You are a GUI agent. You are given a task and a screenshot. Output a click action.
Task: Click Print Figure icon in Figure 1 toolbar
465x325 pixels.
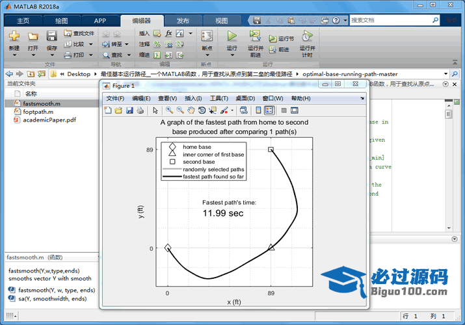pos(140,110)
